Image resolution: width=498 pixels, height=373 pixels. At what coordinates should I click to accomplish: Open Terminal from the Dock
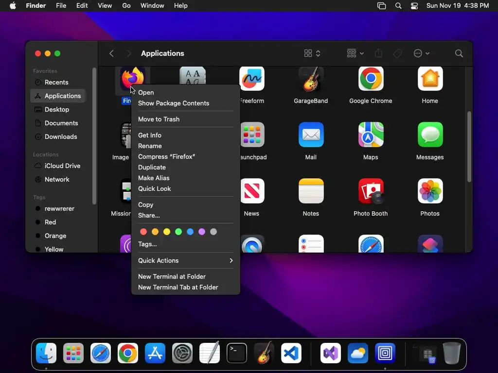[x=237, y=353]
